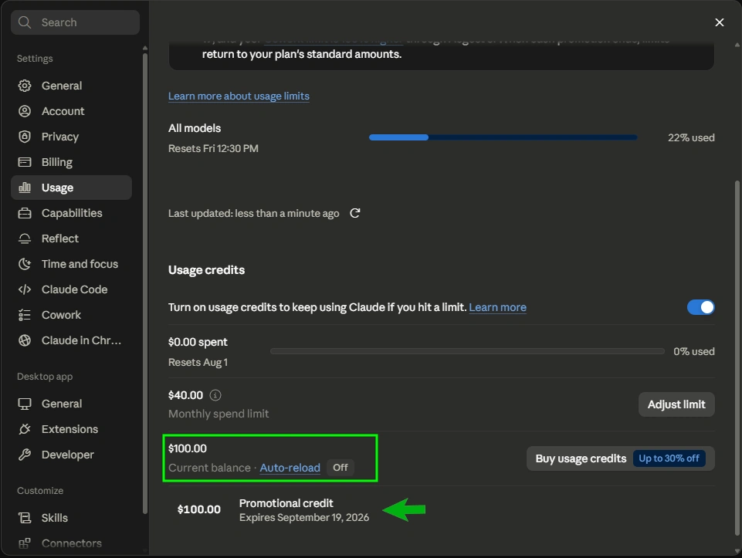
Task: Open General settings gear icon
Action: click(25, 86)
